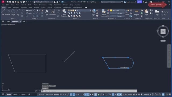Image resolution: width=172 pixels, height=97 pixels.
Task: Open the object color dropdown 248,215,49
Action: (x=117, y=11)
